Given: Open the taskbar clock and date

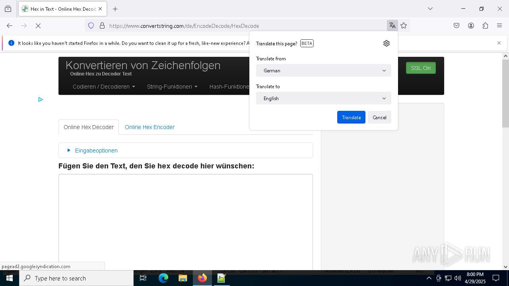Looking at the screenshot, I should [x=475, y=278].
